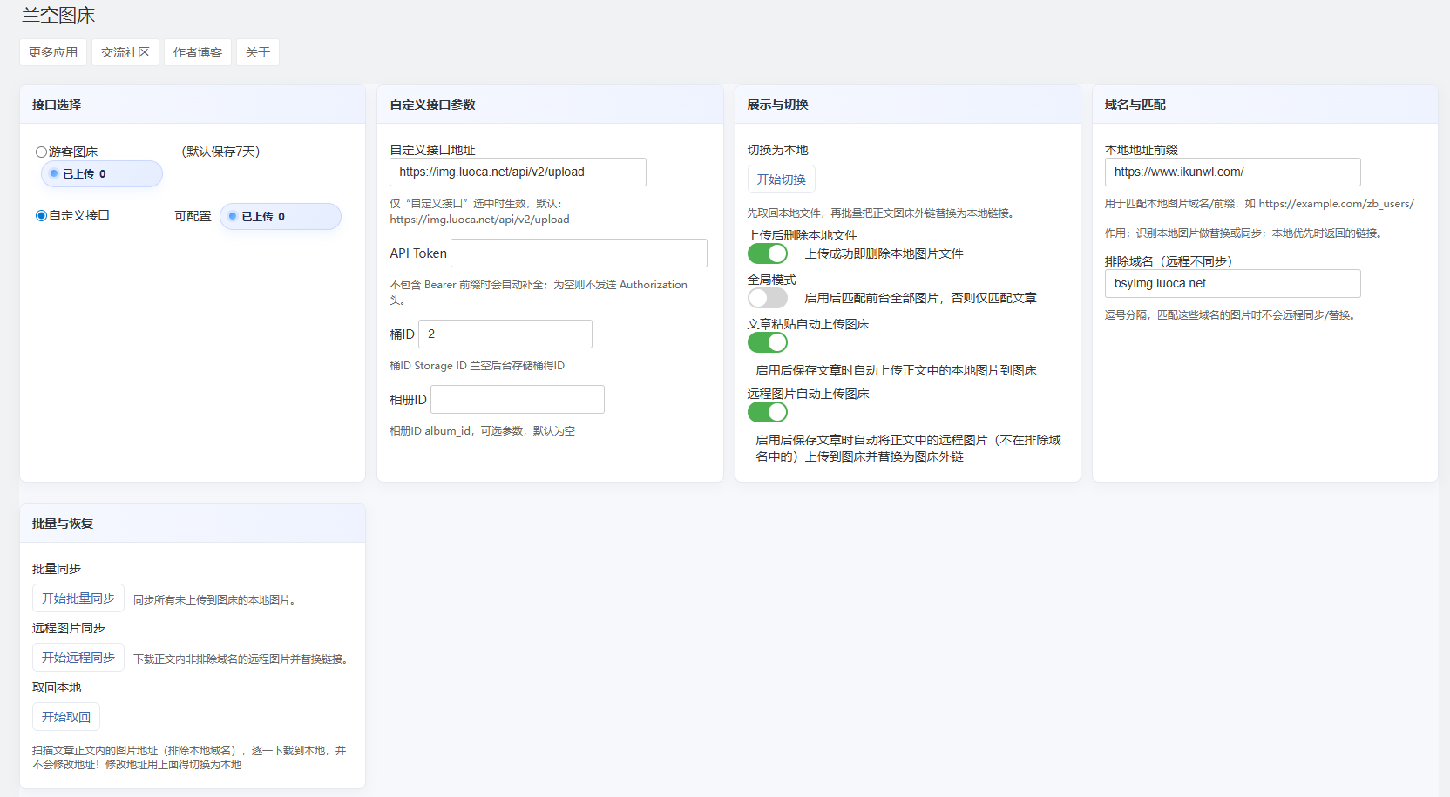Edit the 本地地址前缀 text field
Image resolution: width=1450 pixels, height=797 pixels.
(x=1232, y=172)
